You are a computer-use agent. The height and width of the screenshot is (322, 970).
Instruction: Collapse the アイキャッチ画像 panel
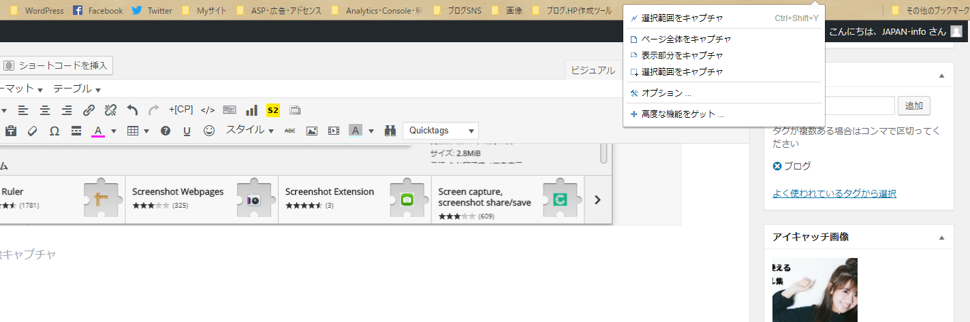(942, 238)
